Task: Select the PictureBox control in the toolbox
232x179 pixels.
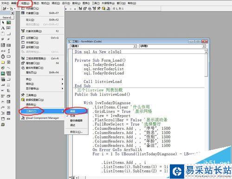Action: [9, 23]
